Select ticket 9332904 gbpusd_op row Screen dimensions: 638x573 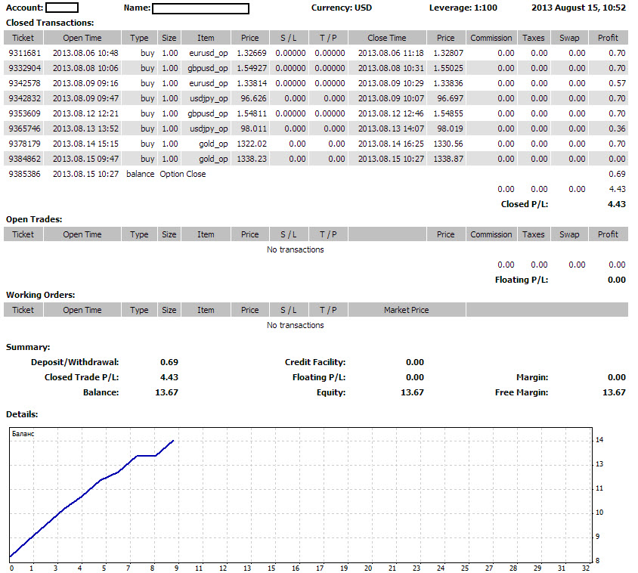(316, 68)
